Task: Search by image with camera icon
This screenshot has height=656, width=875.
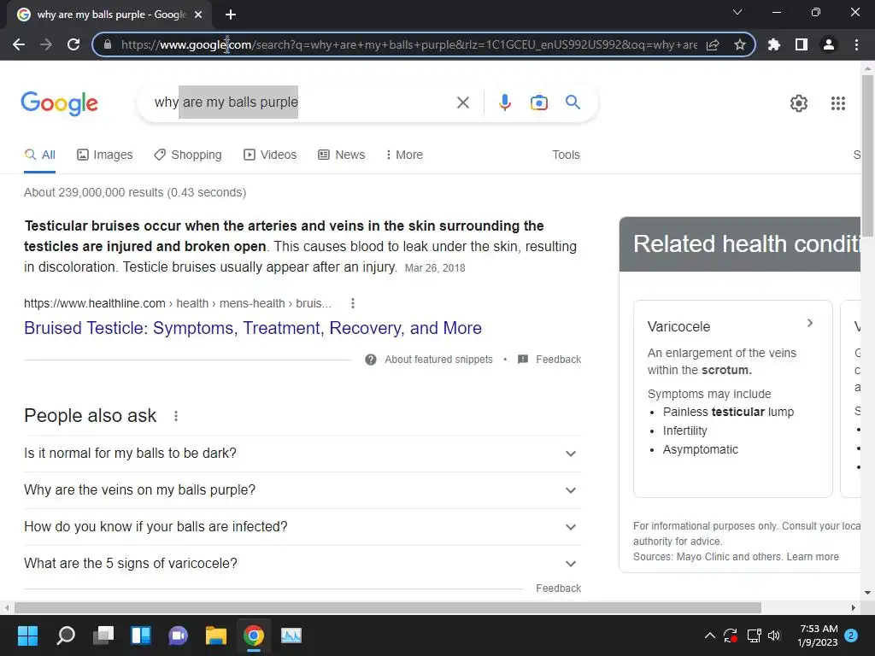Action: tap(539, 102)
